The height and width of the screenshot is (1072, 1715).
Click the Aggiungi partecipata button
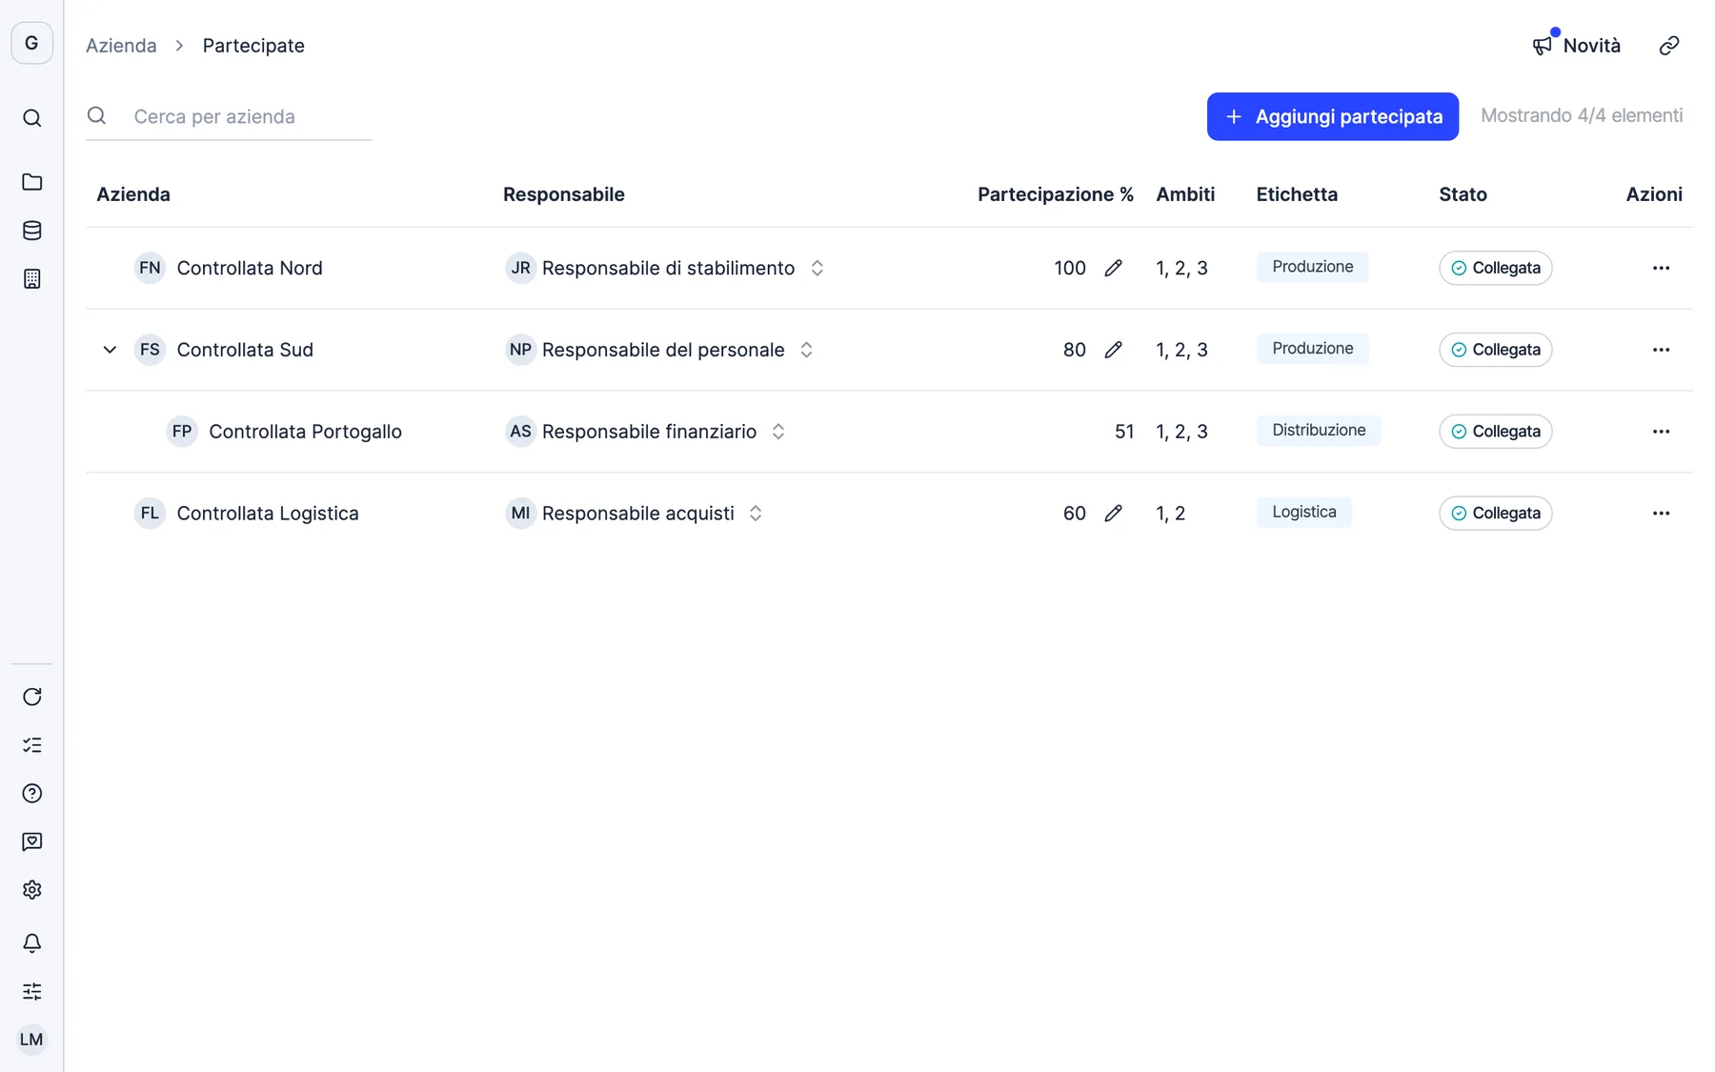pos(1332,116)
